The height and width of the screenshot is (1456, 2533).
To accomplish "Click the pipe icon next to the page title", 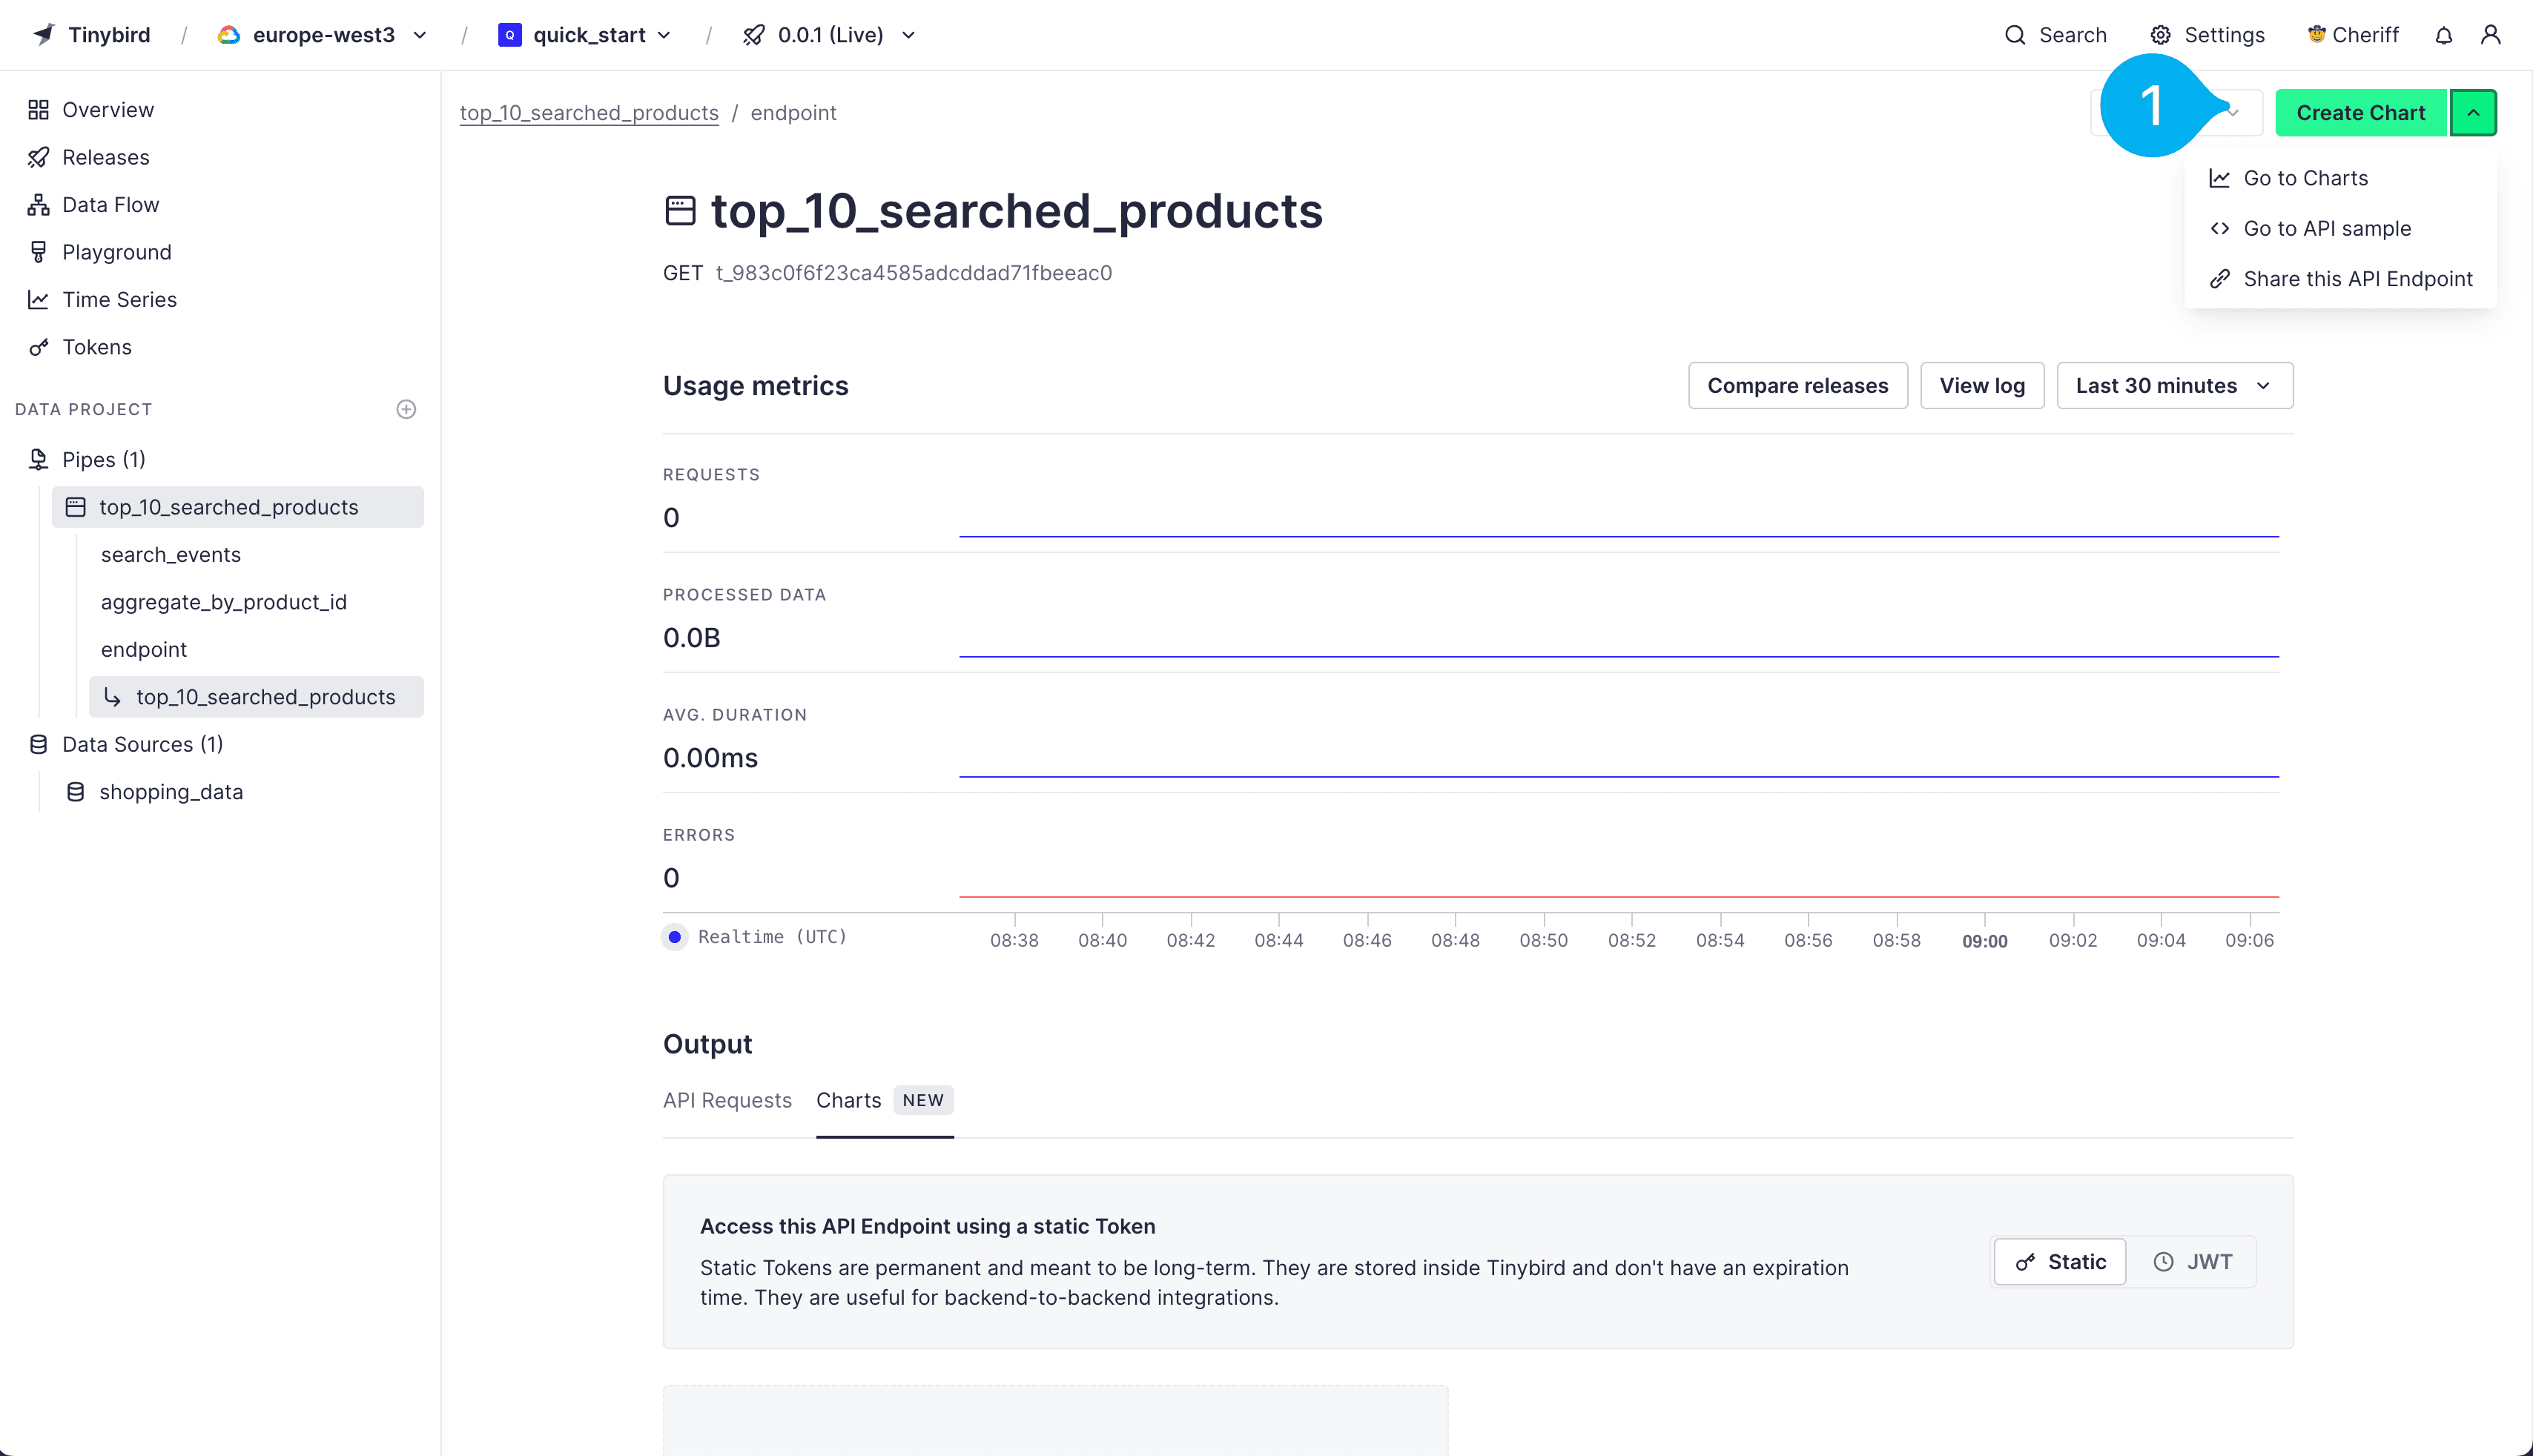I will 680,211.
